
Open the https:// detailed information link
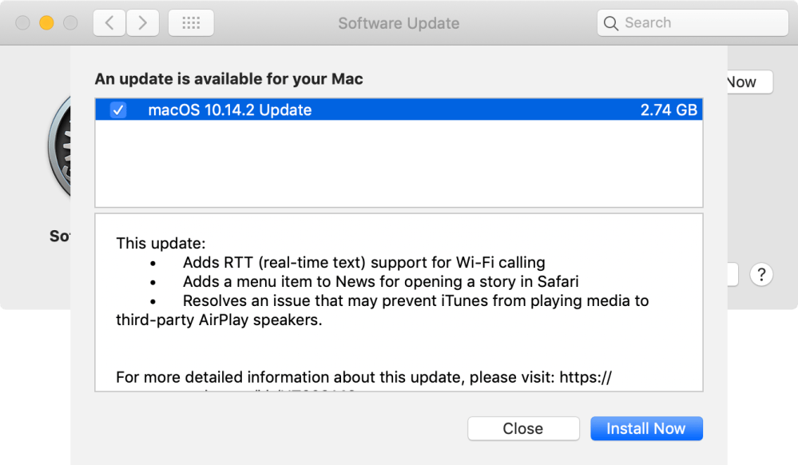586,377
